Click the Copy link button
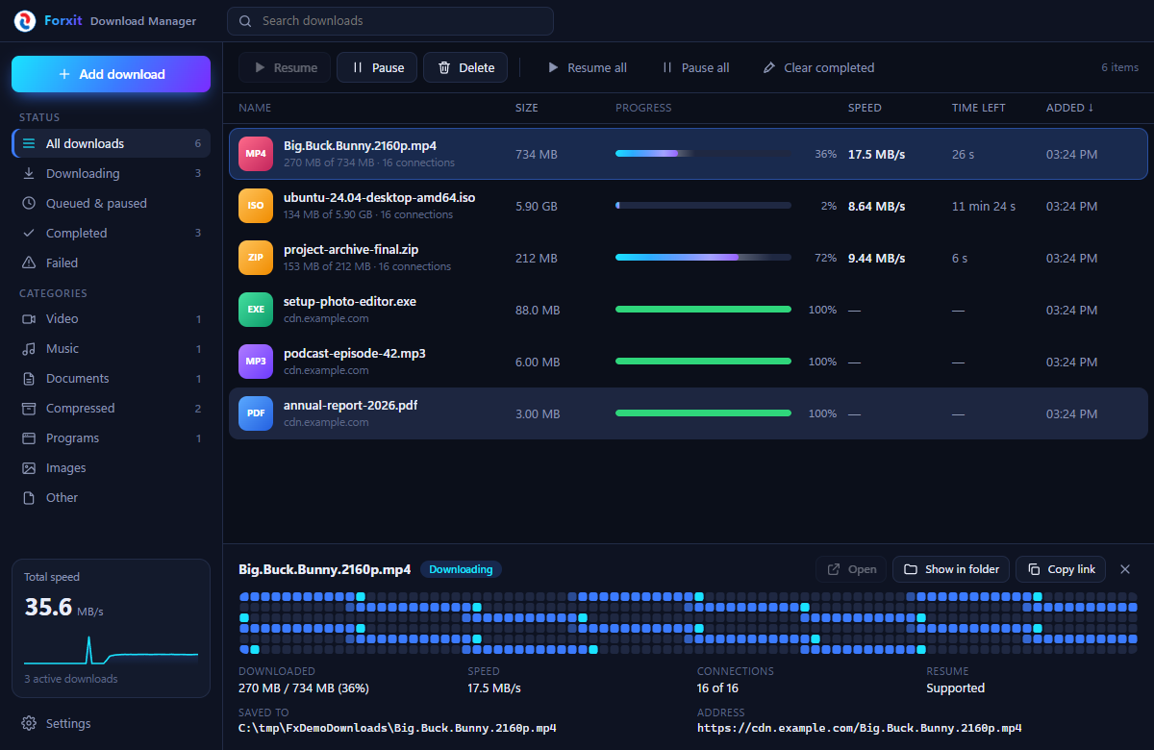1154x750 pixels. pos(1061,569)
